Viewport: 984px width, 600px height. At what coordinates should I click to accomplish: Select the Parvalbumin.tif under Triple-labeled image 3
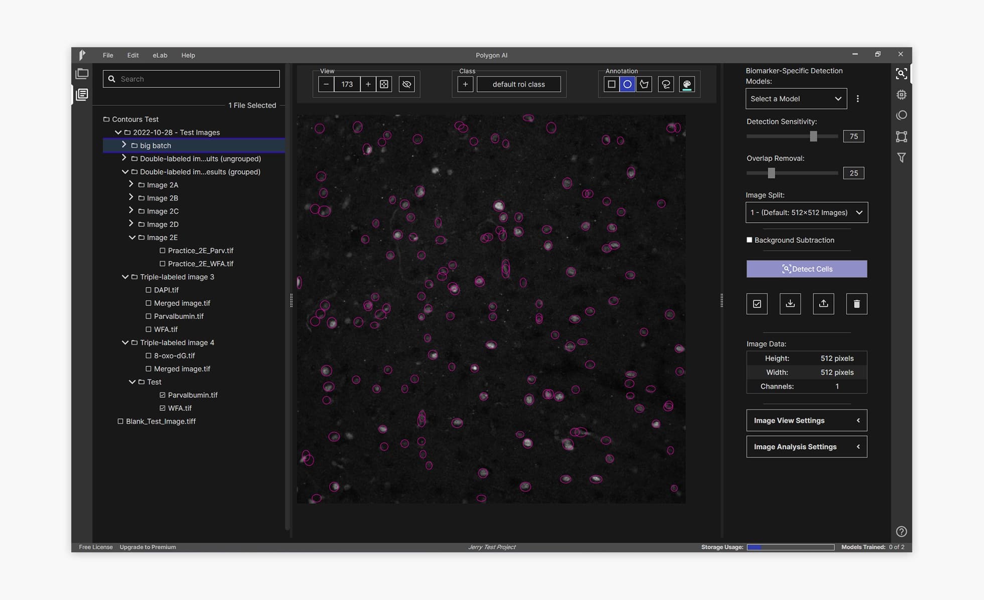tap(178, 317)
